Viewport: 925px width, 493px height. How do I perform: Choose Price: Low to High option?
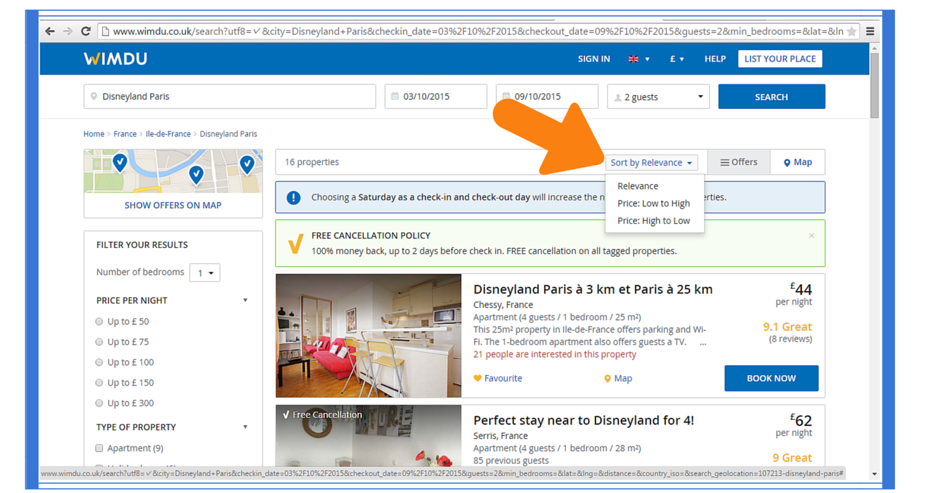coord(653,203)
